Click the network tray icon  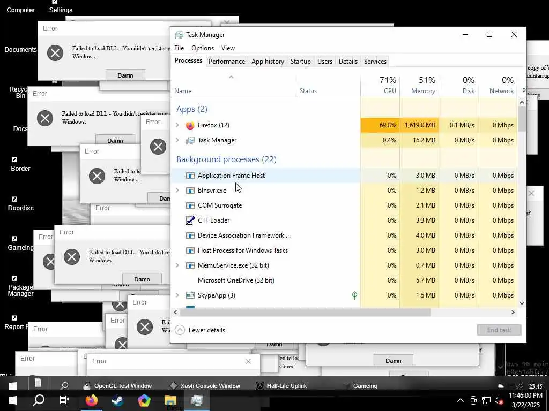[486, 400]
